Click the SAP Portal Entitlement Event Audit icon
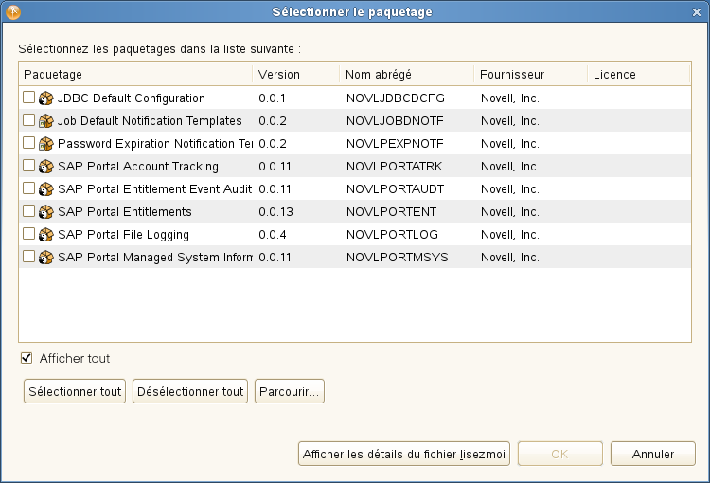This screenshot has width=710, height=483. pyautogui.click(x=45, y=189)
